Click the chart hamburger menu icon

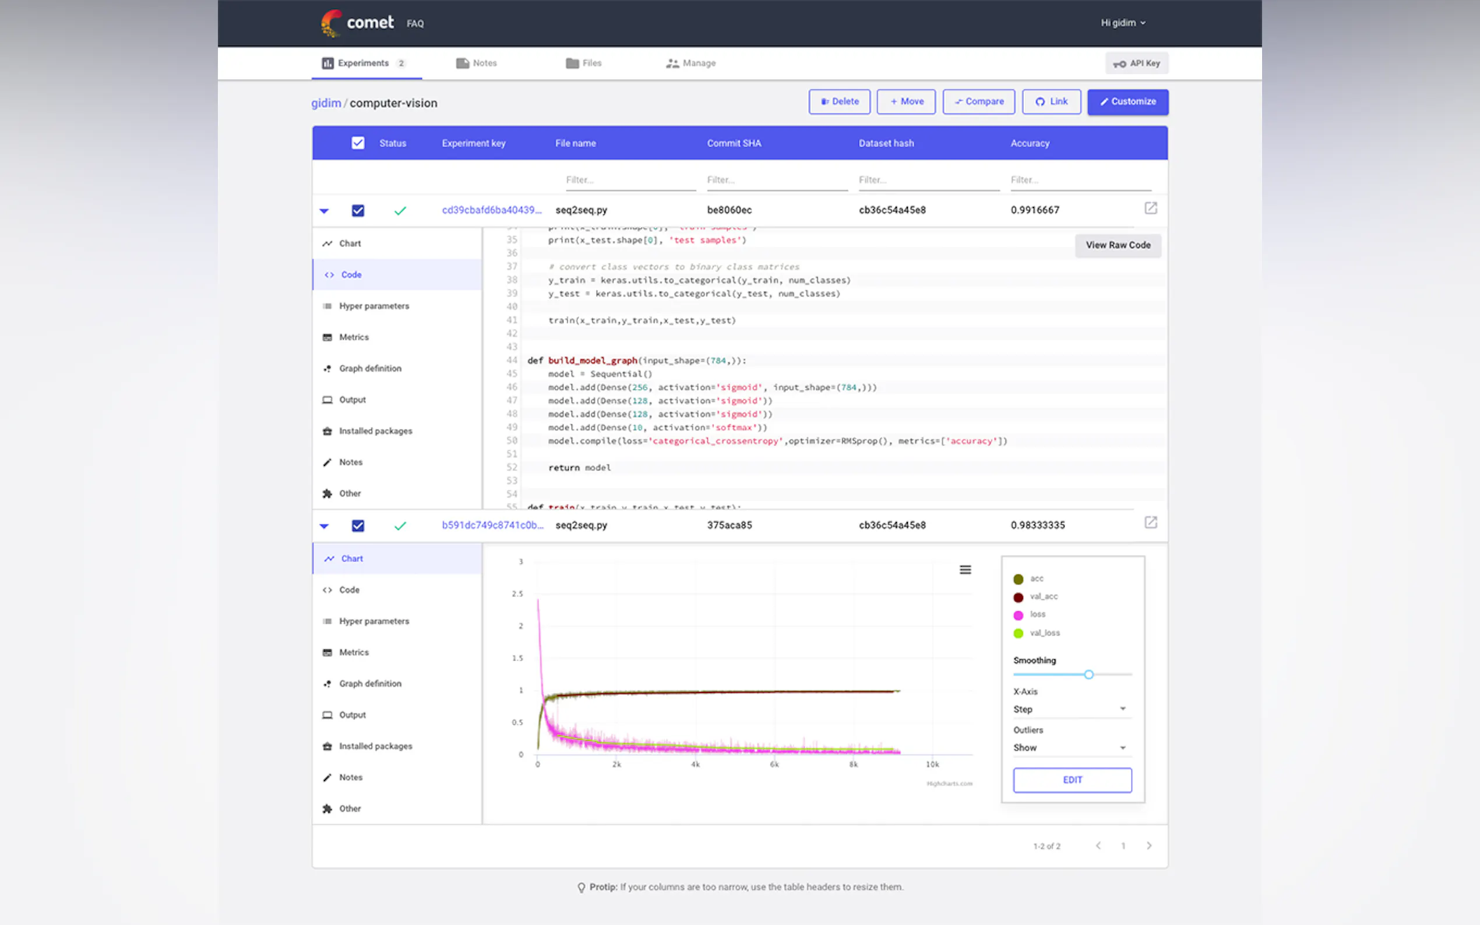tap(965, 570)
